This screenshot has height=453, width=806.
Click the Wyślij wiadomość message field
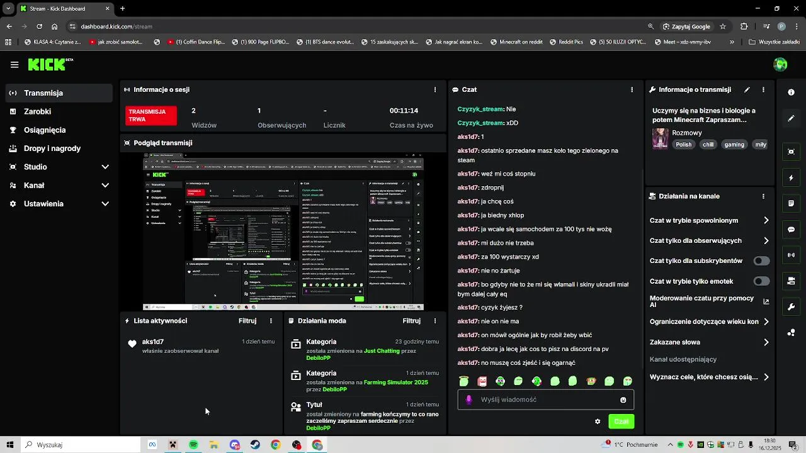tap(545, 400)
